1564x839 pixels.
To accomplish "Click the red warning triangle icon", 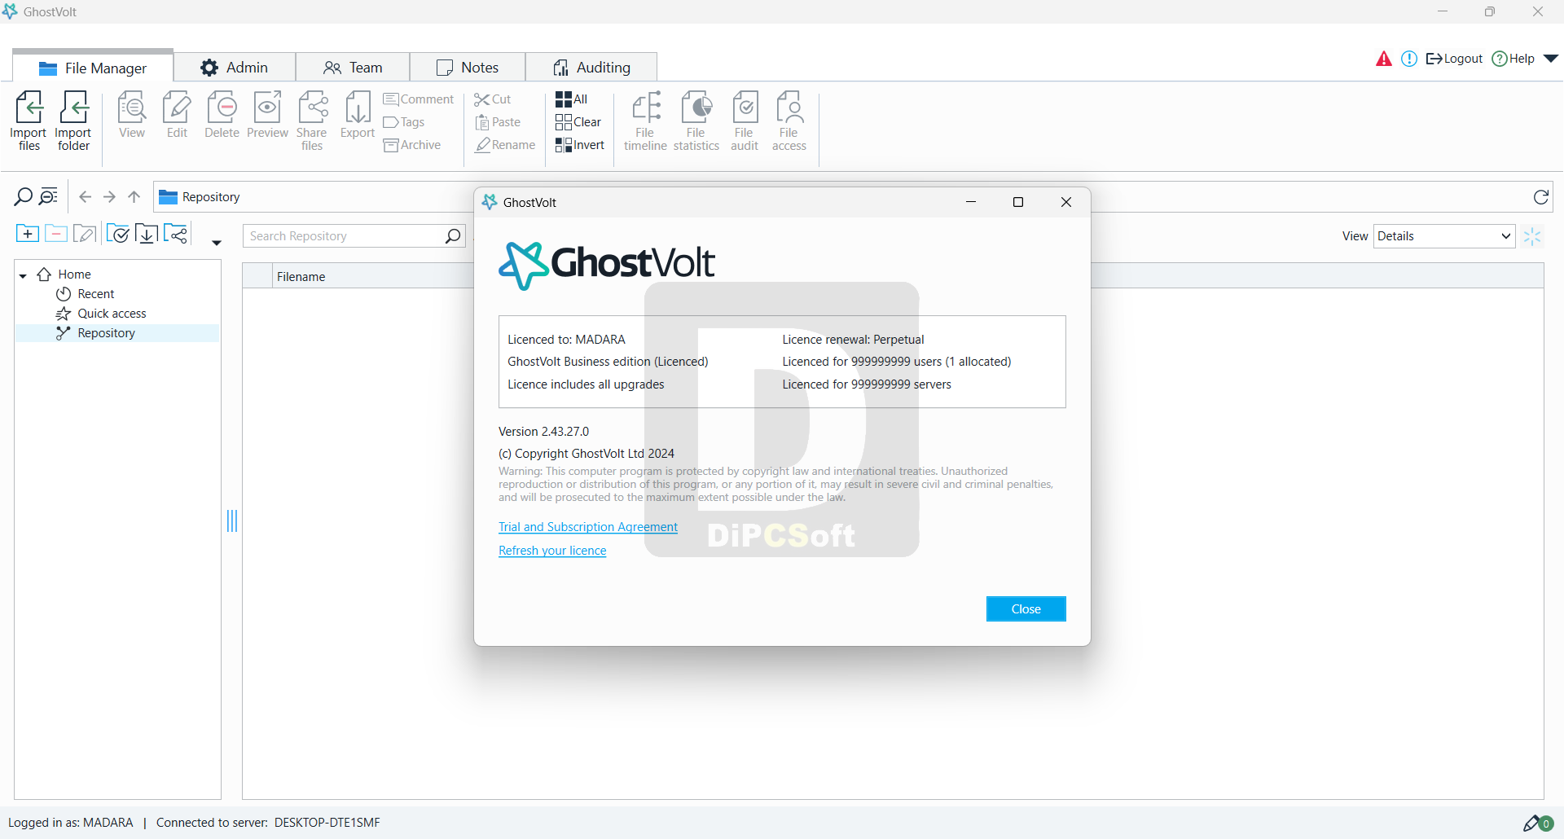I will [x=1384, y=59].
